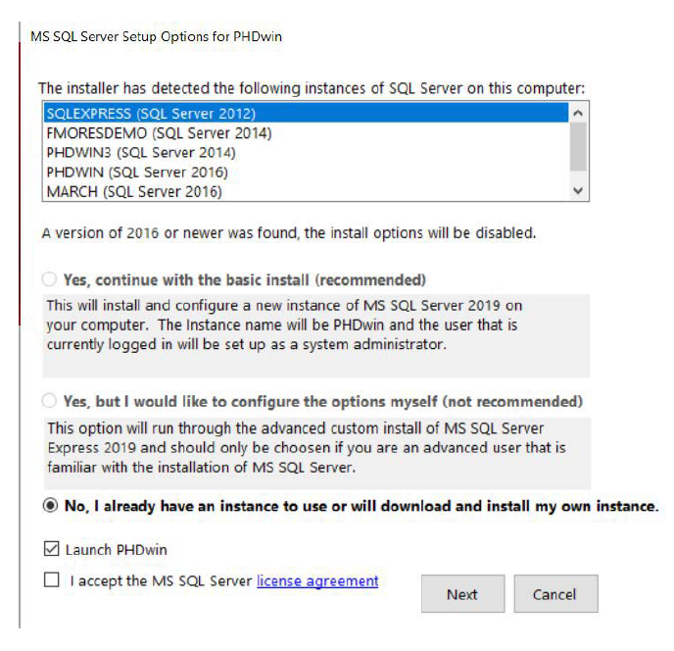Select FMORESDEMO (SQL Server 2014) instance

point(159,133)
